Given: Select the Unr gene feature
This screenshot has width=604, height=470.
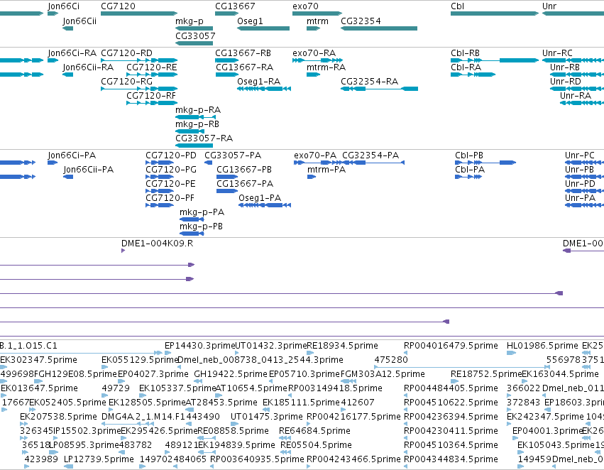Looking at the screenshot, I should pyautogui.click(x=573, y=13).
